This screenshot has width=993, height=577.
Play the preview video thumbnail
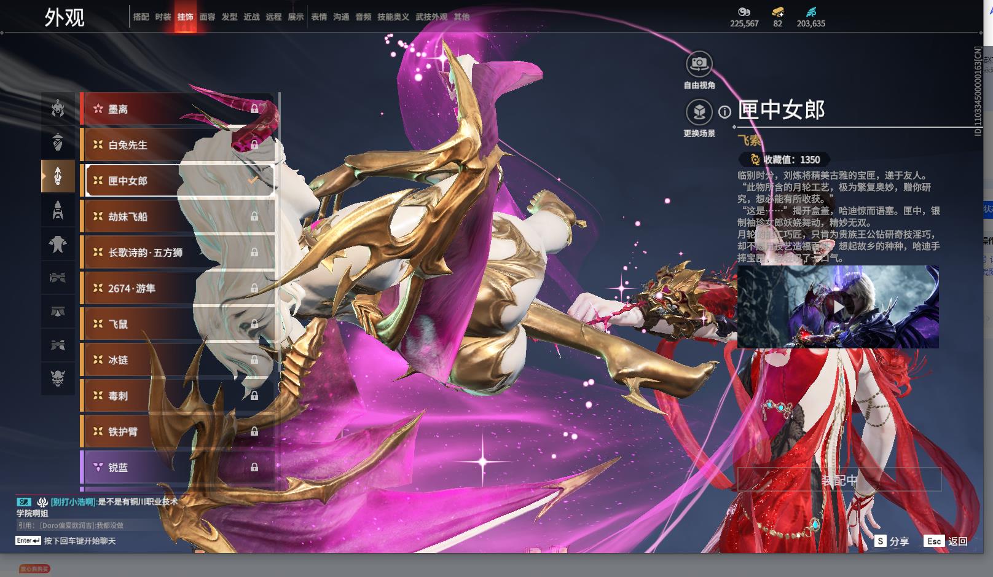pos(838,307)
